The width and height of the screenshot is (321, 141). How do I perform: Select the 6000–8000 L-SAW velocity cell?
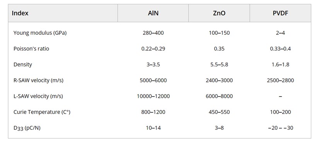point(219,96)
